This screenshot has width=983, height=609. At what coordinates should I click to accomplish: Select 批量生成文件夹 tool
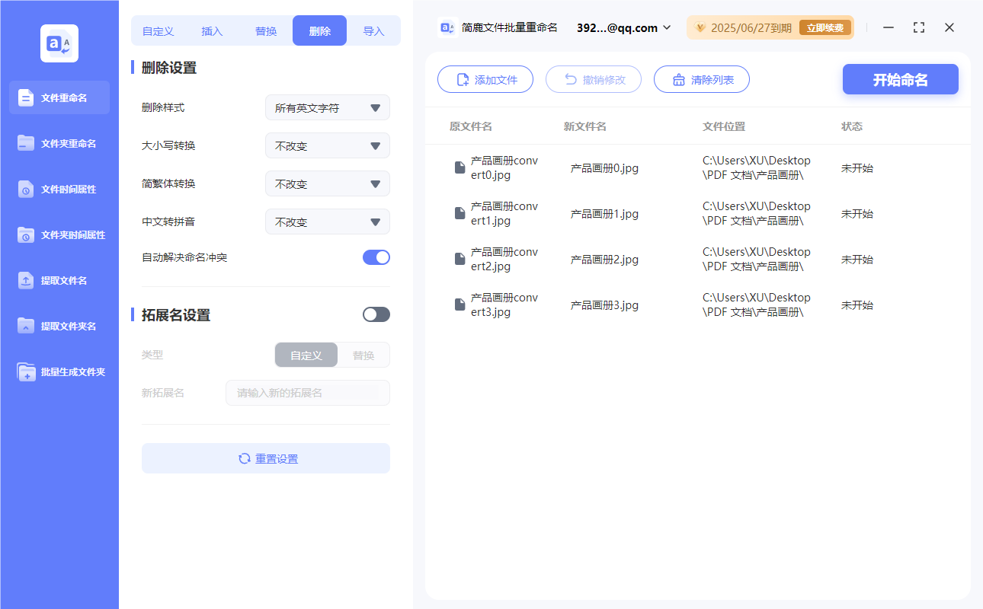59,371
